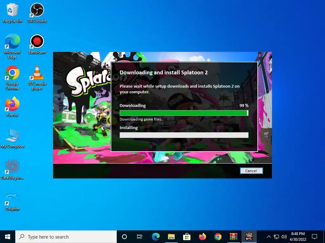Select the Firefox desktop shortcut
Viewport: 325px width, 243px height.
click(12, 107)
